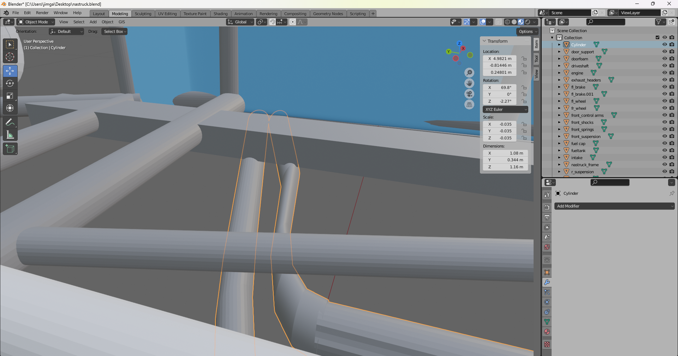The image size is (678, 356).
Task: Open the Object Mode dropdown
Action: [x=36, y=22]
